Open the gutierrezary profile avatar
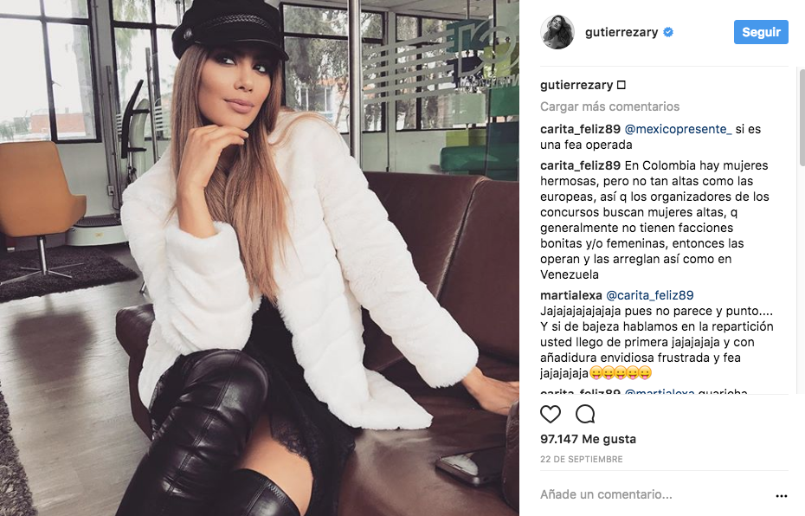805x516 pixels. 557,32
